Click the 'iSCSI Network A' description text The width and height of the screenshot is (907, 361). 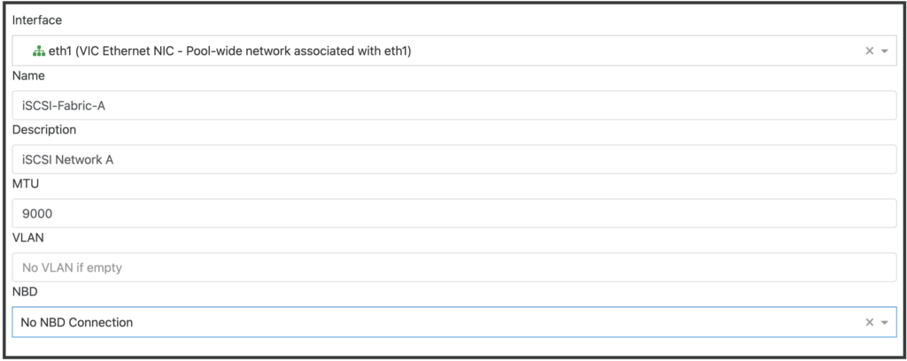tap(67, 160)
